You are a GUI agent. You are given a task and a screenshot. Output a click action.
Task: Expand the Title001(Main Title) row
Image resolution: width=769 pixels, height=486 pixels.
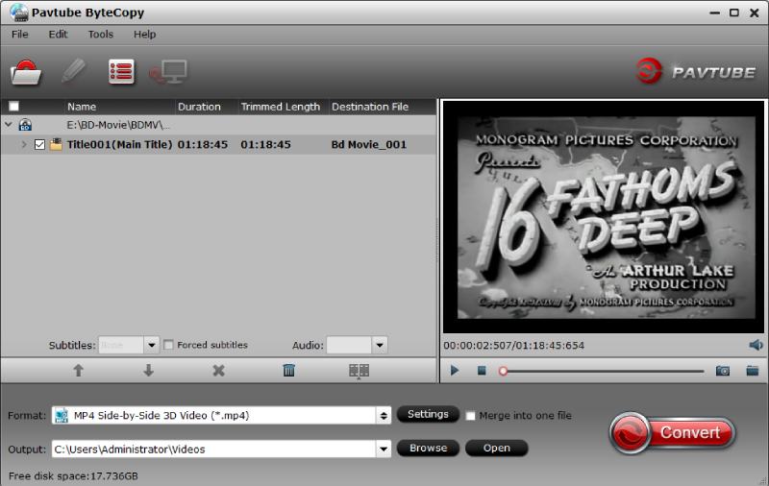(23, 144)
